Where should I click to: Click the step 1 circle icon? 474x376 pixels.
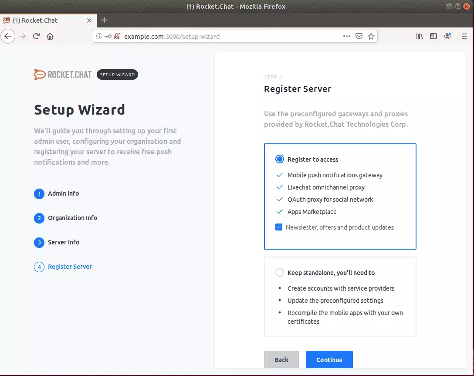39,194
